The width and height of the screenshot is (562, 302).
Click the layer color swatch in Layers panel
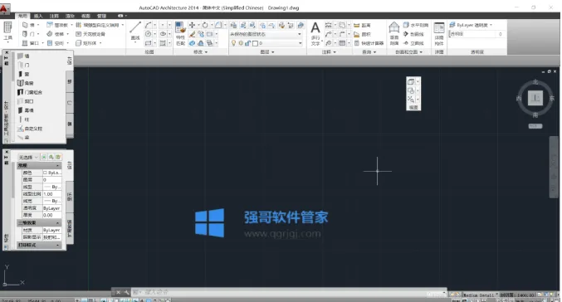255,43
